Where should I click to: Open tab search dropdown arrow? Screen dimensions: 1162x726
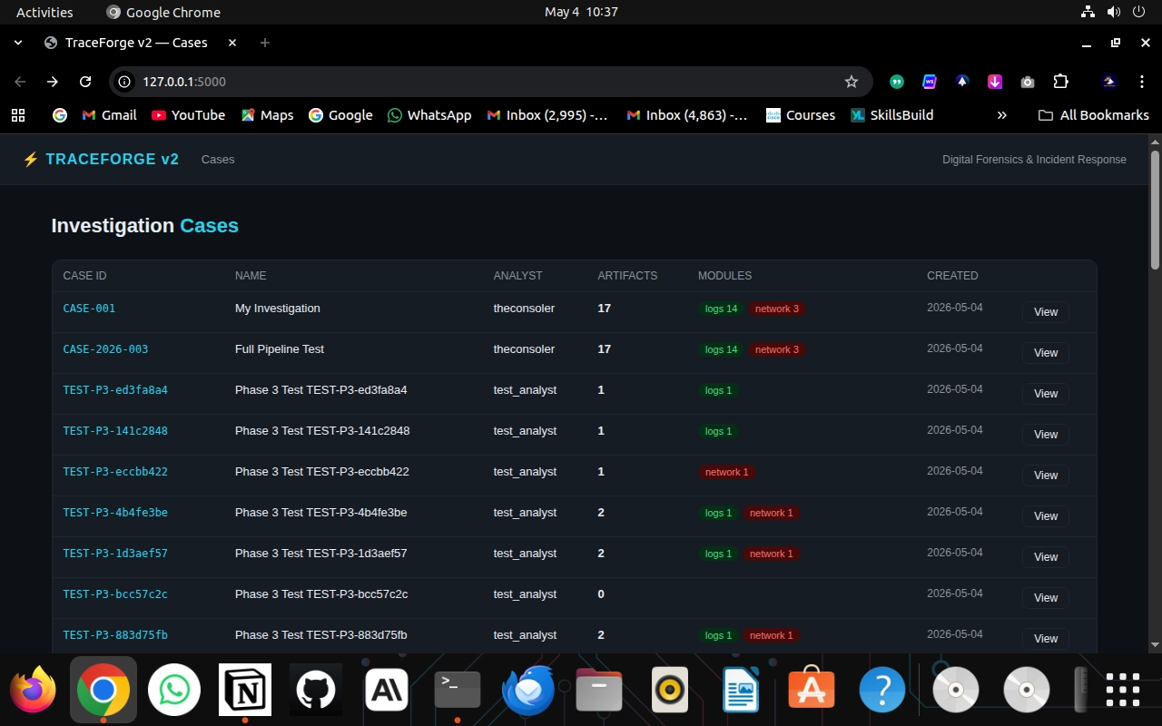pyautogui.click(x=18, y=43)
